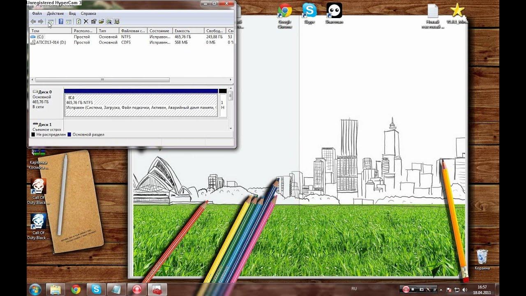Select the Диск 0 label in the disk pane
Screen dimensions: 526x296
click(x=45, y=92)
